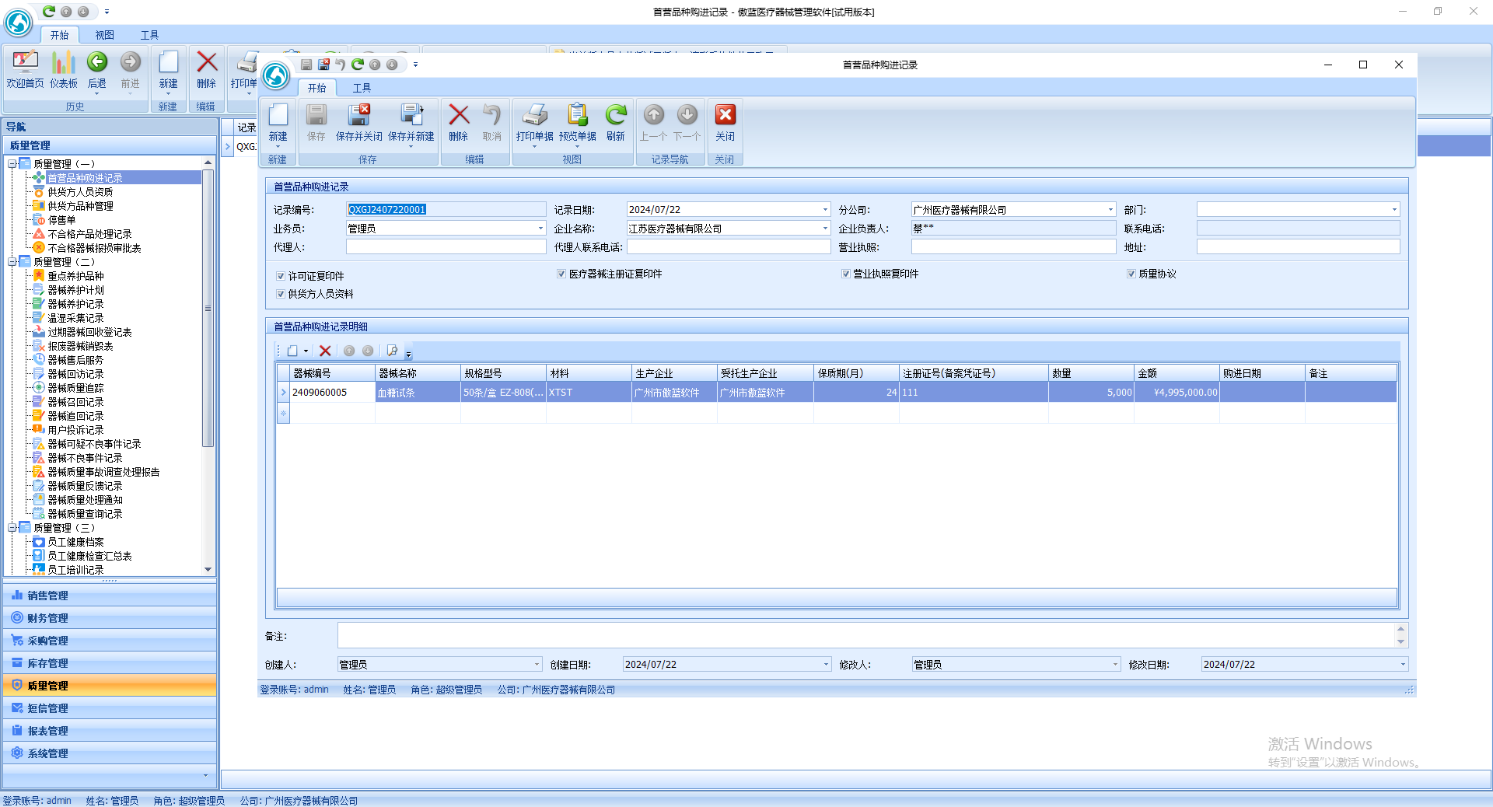Toggle the 许可证复印件 checkbox
The width and height of the screenshot is (1493, 807).
pyautogui.click(x=281, y=276)
